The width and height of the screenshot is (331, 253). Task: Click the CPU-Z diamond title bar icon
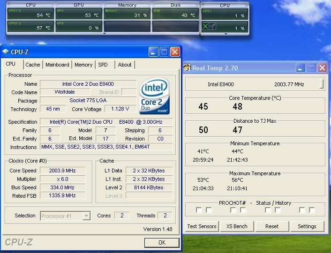click(6, 52)
